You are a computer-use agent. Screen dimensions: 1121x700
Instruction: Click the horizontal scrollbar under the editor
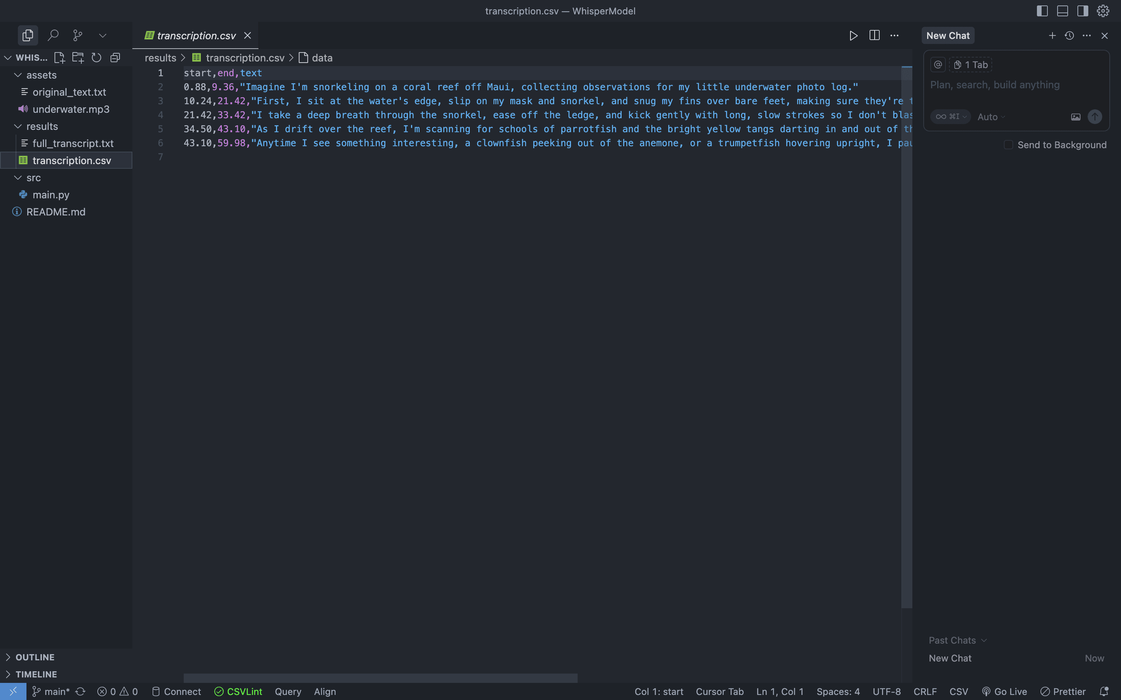[380, 678]
